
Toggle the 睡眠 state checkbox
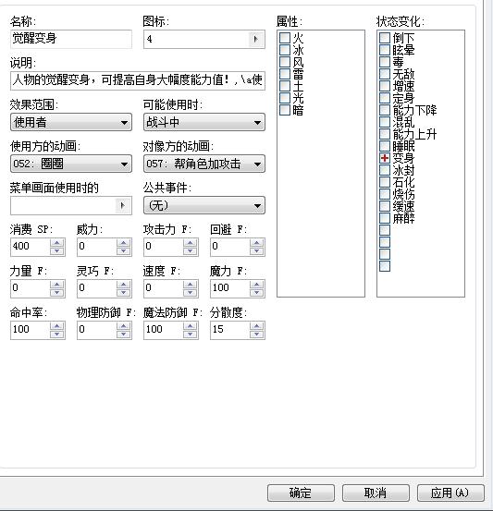pyautogui.click(x=385, y=146)
